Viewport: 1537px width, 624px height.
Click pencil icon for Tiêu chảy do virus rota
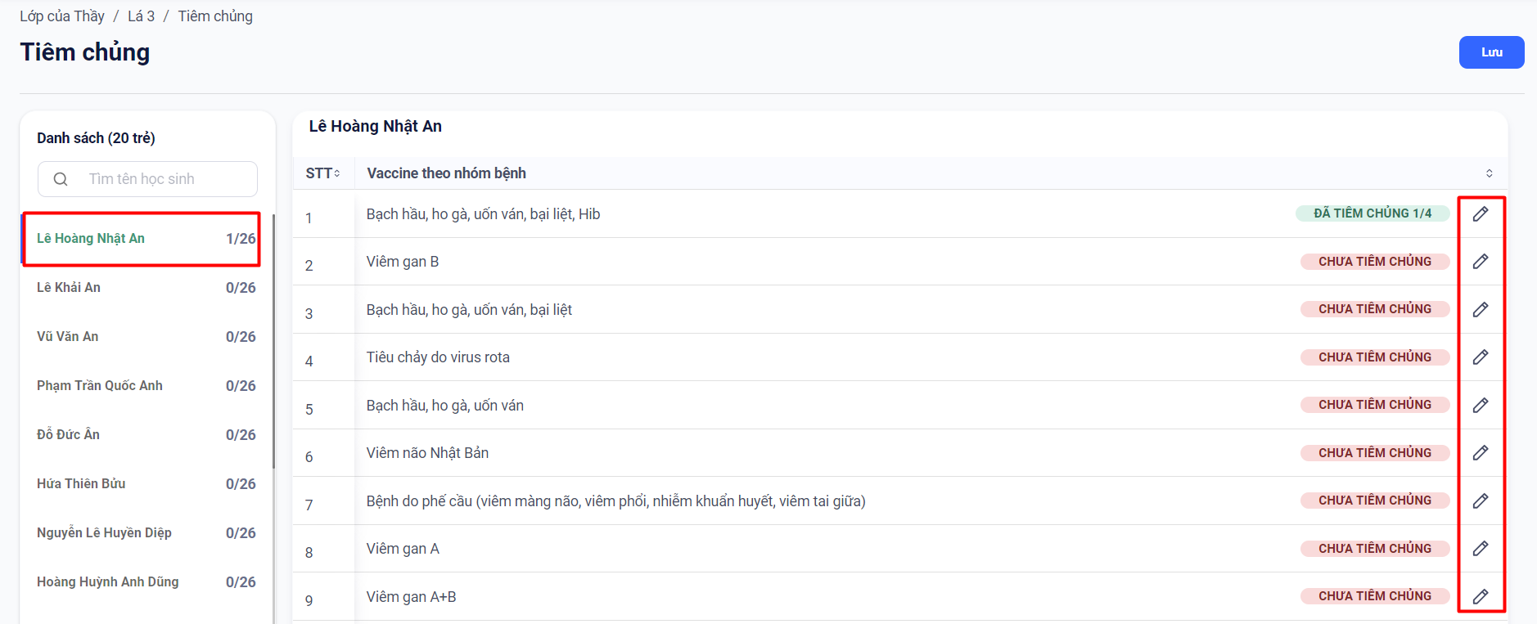(1480, 357)
